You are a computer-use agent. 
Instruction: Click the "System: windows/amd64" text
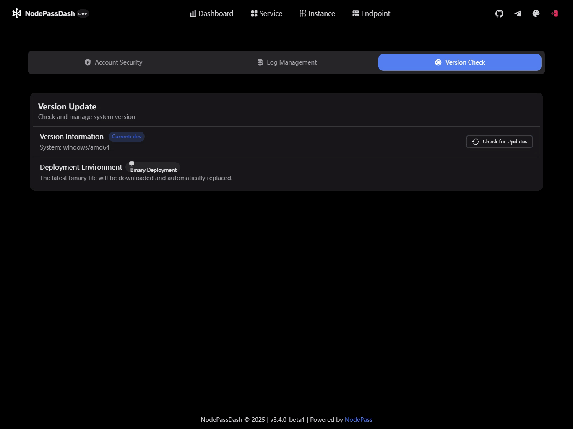pos(75,147)
